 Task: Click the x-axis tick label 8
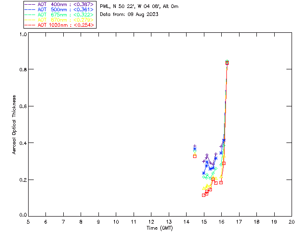pos(81,222)
